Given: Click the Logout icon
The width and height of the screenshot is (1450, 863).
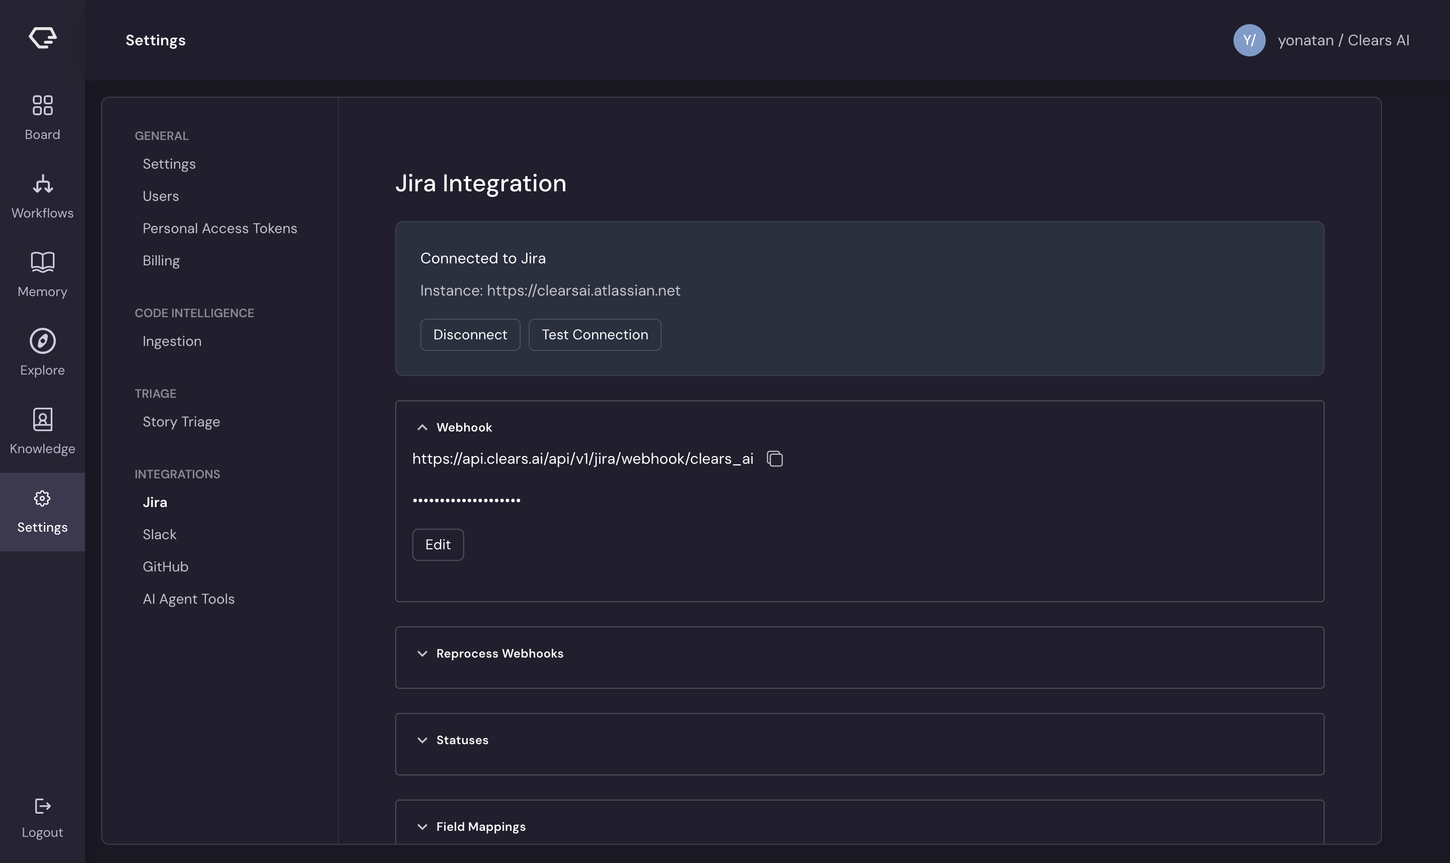Looking at the screenshot, I should (42, 806).
